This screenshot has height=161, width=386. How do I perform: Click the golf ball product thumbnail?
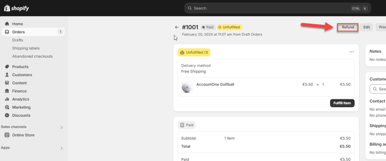pos(187,87)
